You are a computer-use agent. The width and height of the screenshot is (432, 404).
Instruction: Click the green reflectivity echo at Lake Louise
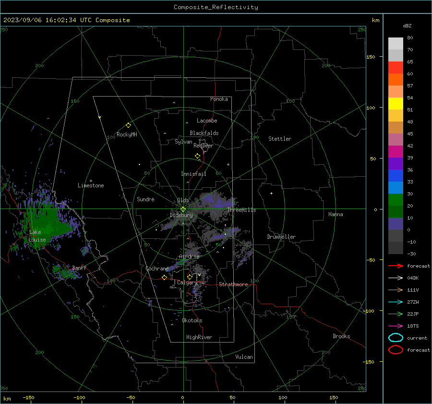(x=46, y=226)
